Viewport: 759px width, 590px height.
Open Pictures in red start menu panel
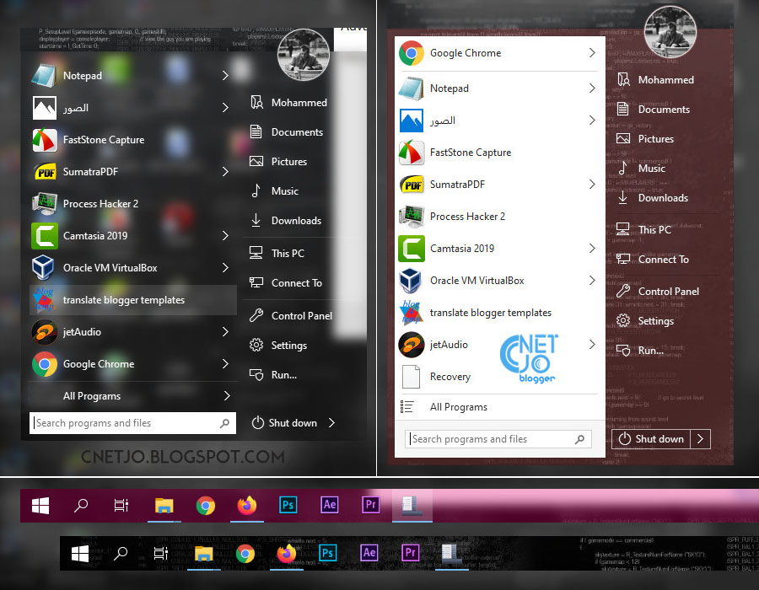pos(645,139)
